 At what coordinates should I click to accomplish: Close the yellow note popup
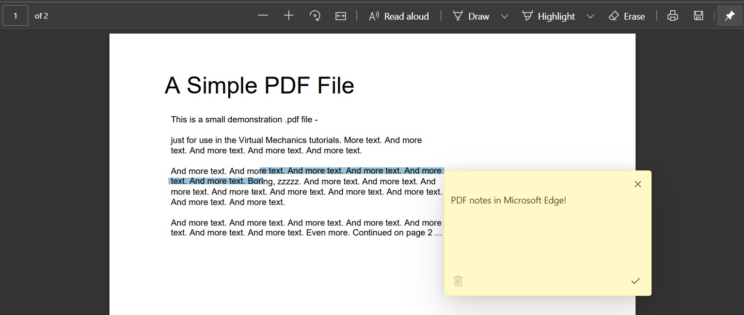638,184
